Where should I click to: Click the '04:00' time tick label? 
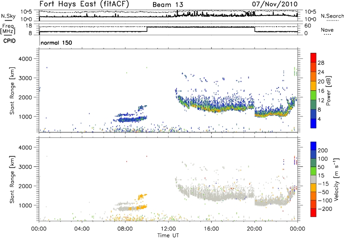pyautogui.click(x=82, y=229)
